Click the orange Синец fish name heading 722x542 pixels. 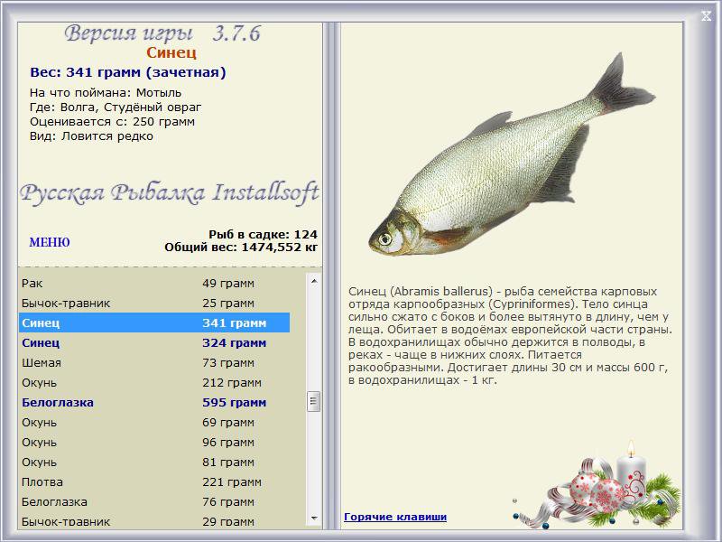click(x=171, y=52)
